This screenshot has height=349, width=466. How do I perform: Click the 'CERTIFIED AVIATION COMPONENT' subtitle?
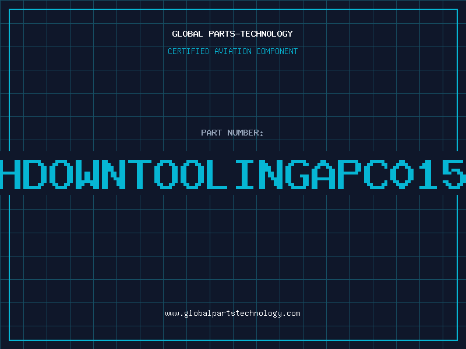pyautogui.click(x=232, y=51)
